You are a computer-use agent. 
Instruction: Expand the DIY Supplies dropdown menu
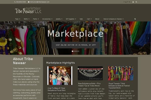(x=71, y=19)
